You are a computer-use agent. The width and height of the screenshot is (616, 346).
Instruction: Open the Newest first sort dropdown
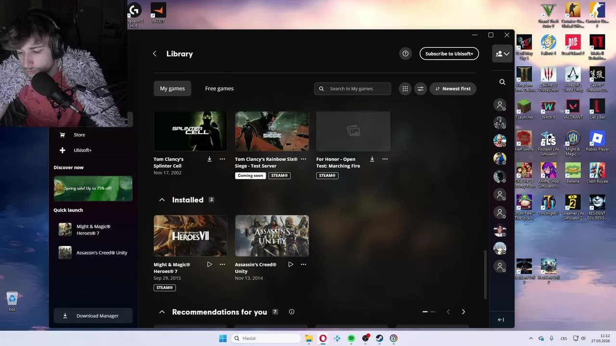click(x=453, y=88)
